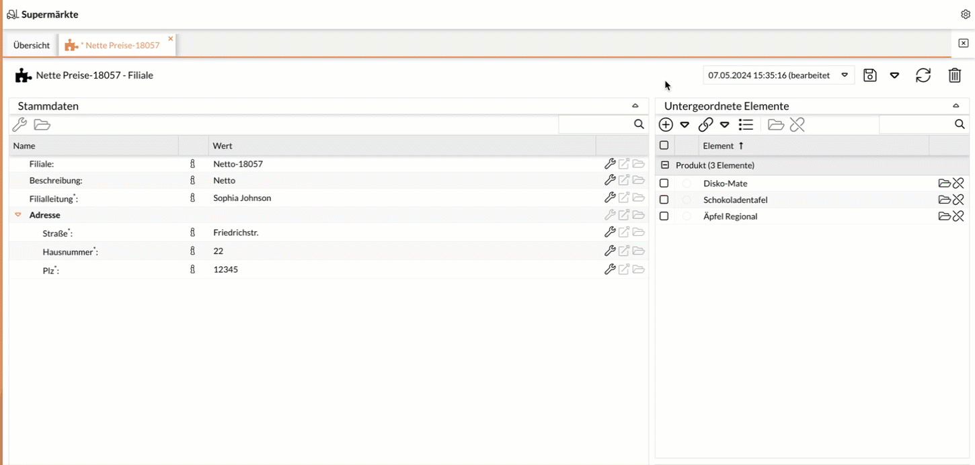Screen dimensions: 975x465
Task: Click the trash delete icon
Action: (x=954, y=75)
